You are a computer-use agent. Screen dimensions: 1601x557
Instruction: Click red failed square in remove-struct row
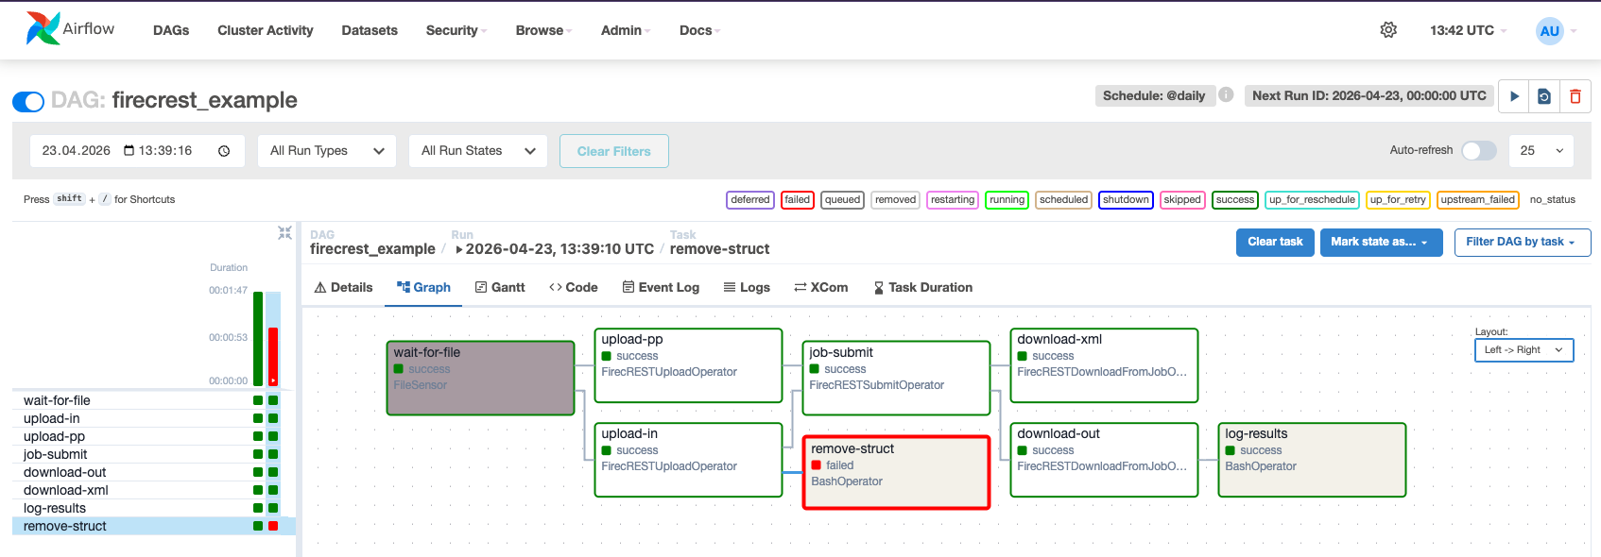[x=273, y=526]
